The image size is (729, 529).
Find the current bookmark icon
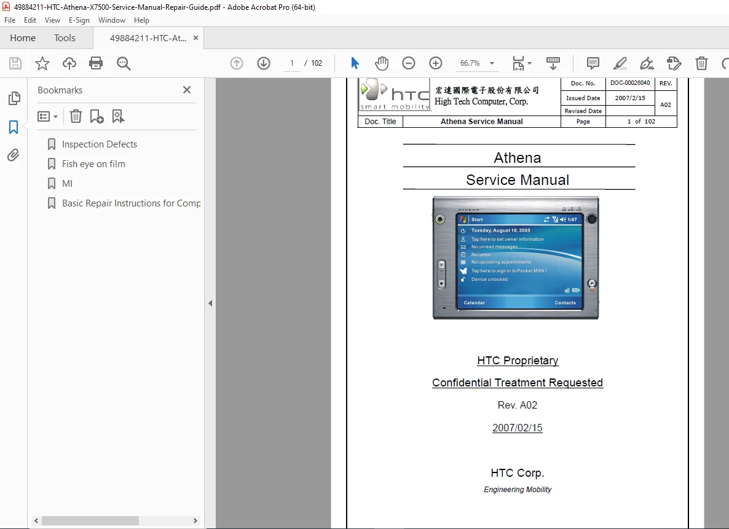coord(118,116)
